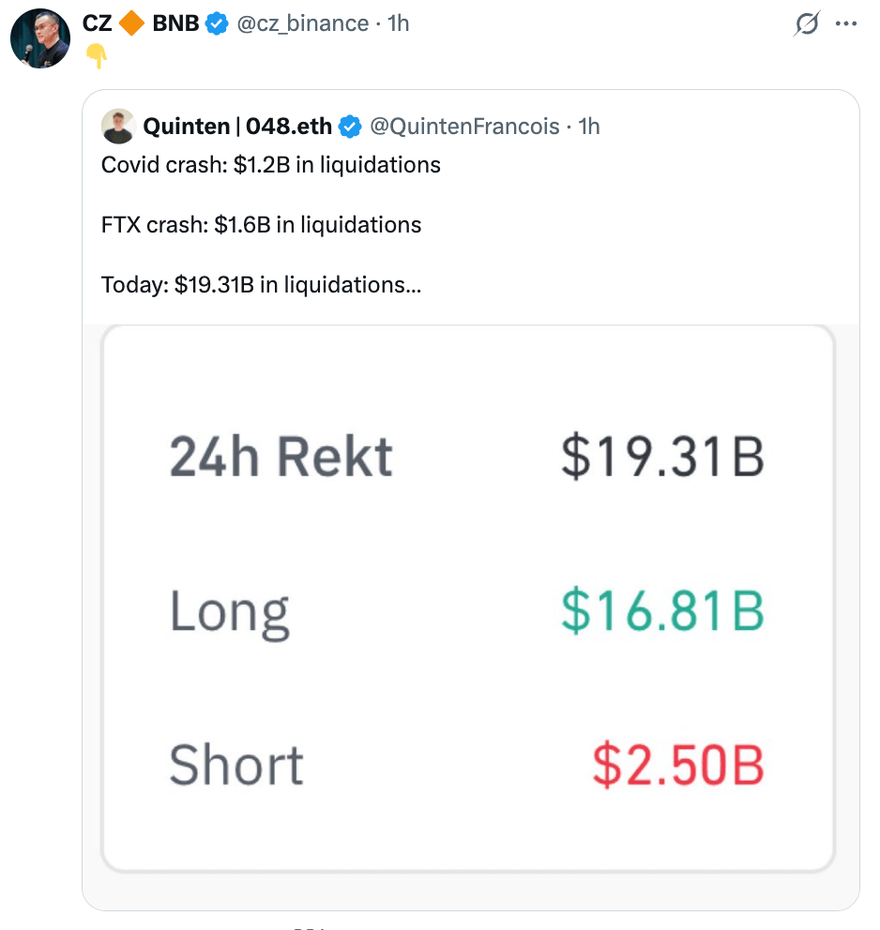Click the "CZ" display name text

(x=97, y=23)
